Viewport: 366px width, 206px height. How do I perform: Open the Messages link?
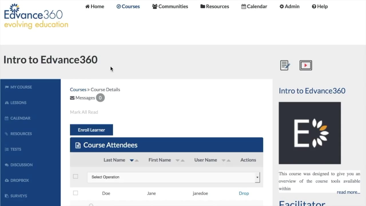[x=85, y=98]
